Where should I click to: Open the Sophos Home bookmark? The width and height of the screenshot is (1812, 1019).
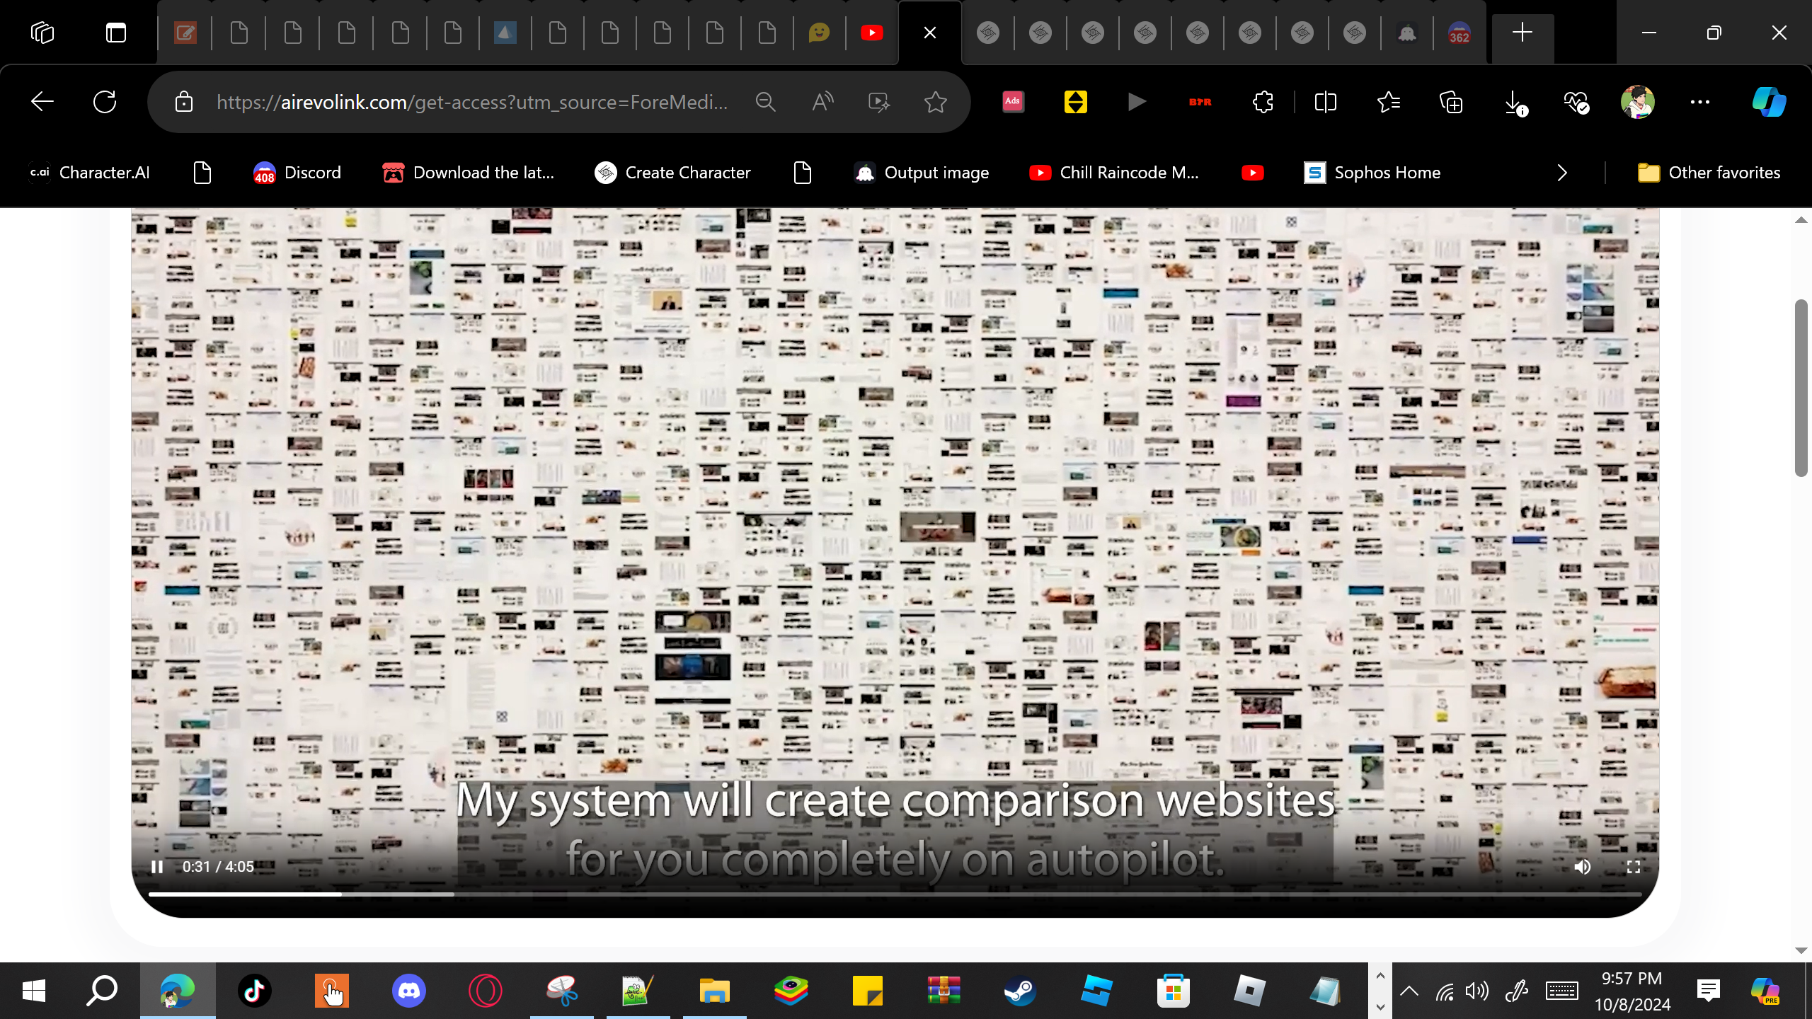(x=1372, y=173)
